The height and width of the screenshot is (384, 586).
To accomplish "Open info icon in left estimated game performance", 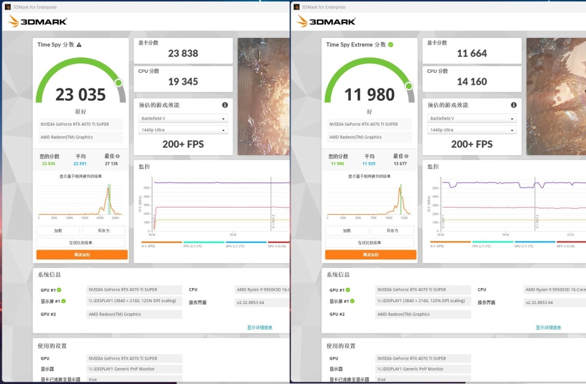I will click(x=225, y=105).
